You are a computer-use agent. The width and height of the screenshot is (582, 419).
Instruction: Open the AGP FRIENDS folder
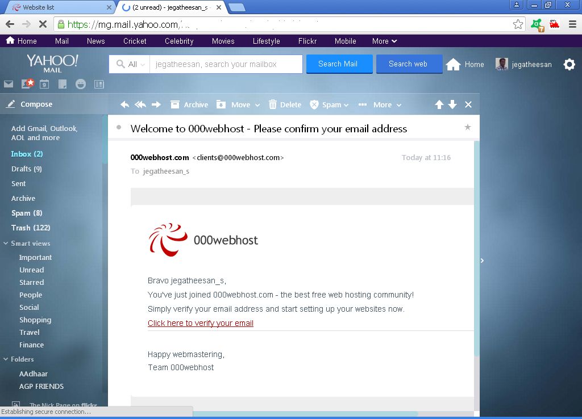click(x=41, y=387)
